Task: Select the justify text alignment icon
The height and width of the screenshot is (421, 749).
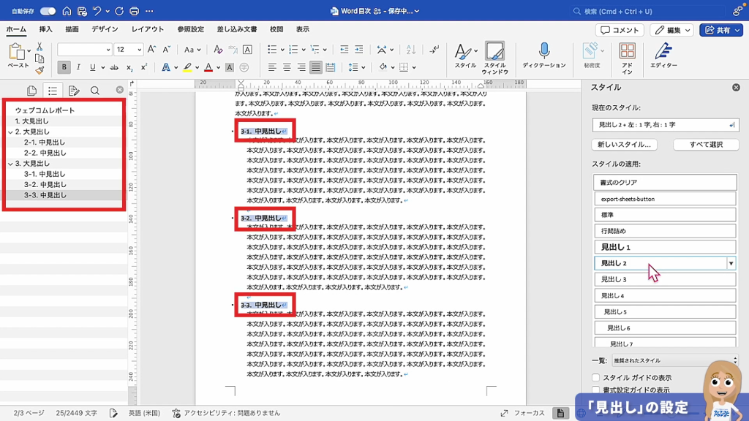Action: (316, 67)
